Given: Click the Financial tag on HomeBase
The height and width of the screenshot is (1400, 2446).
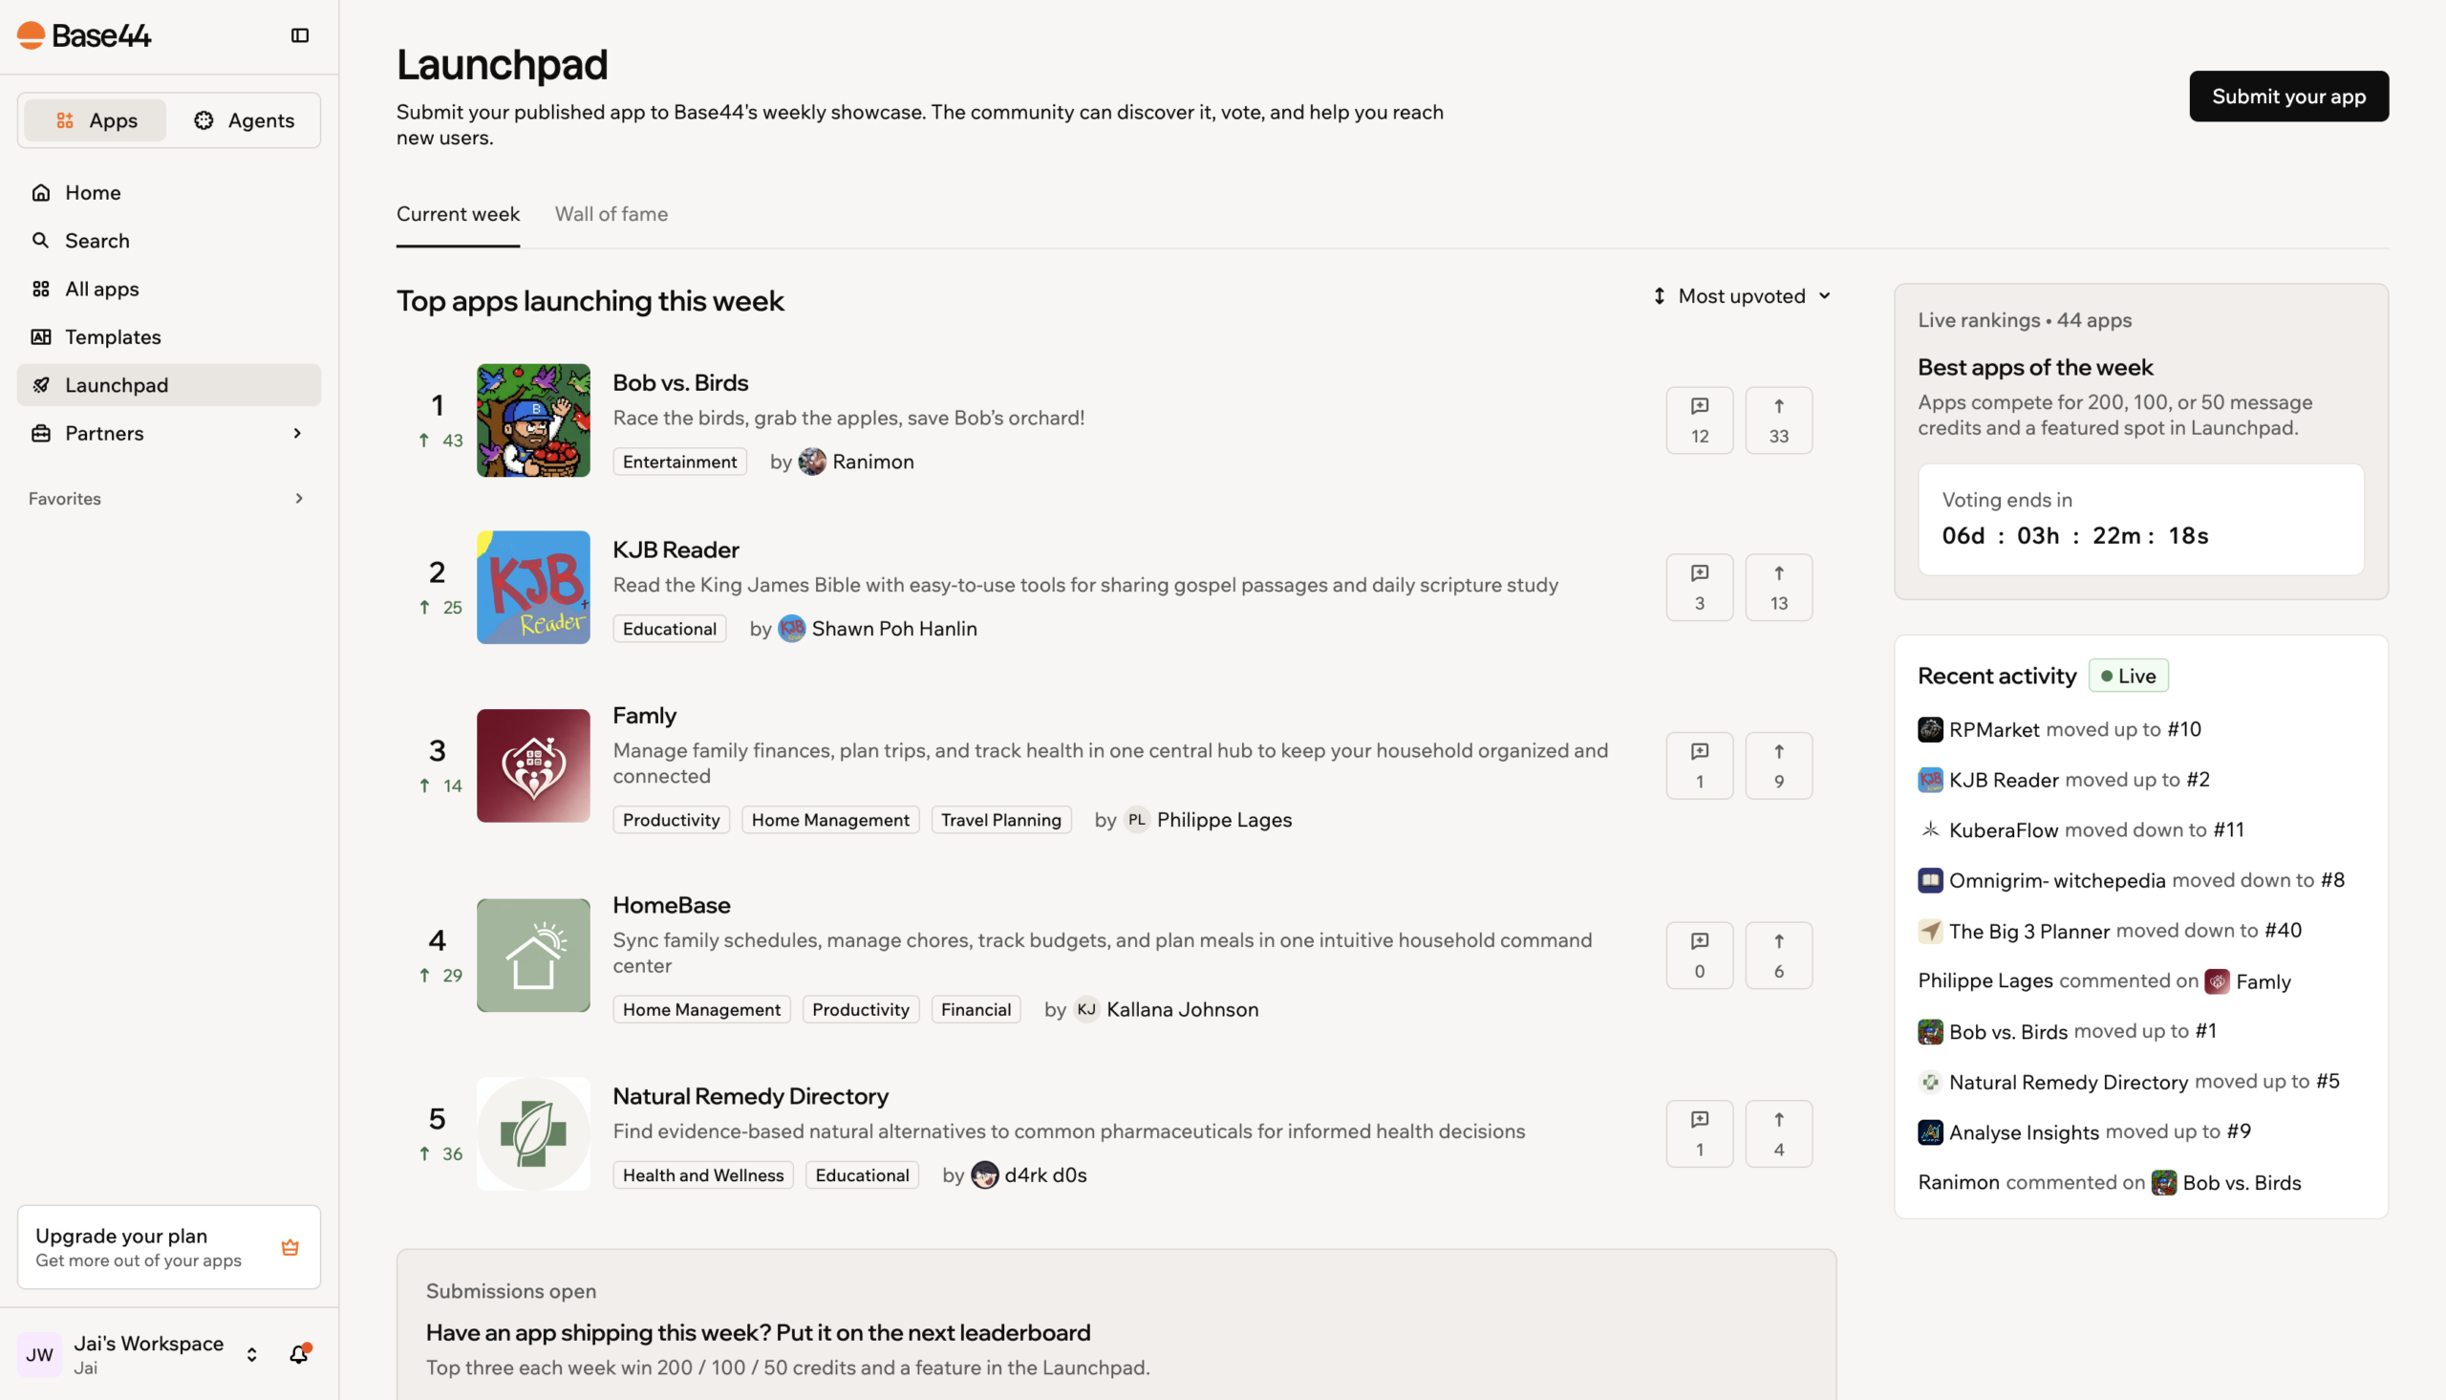Looking at the screenshot, I should [x=976, y=1009].
